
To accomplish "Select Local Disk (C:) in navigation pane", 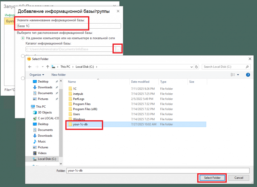I will [x=44, y=159].
